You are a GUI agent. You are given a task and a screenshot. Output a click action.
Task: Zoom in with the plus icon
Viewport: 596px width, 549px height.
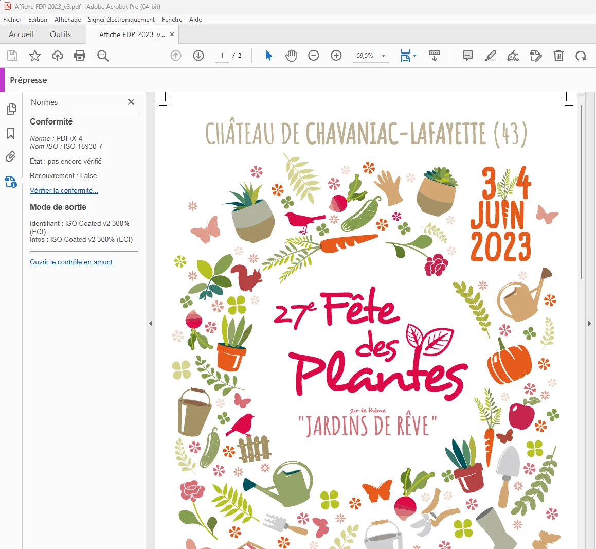pyautogui.click(x=336, y=56)
